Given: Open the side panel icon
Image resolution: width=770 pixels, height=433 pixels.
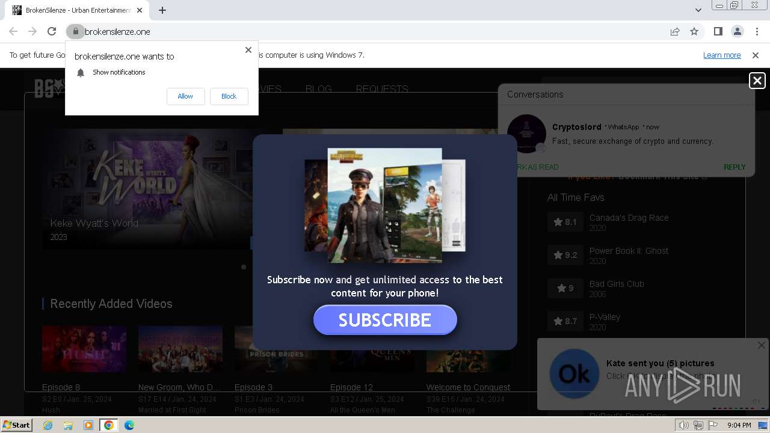Looking at the screenshot, I should [x=718, y=31].
